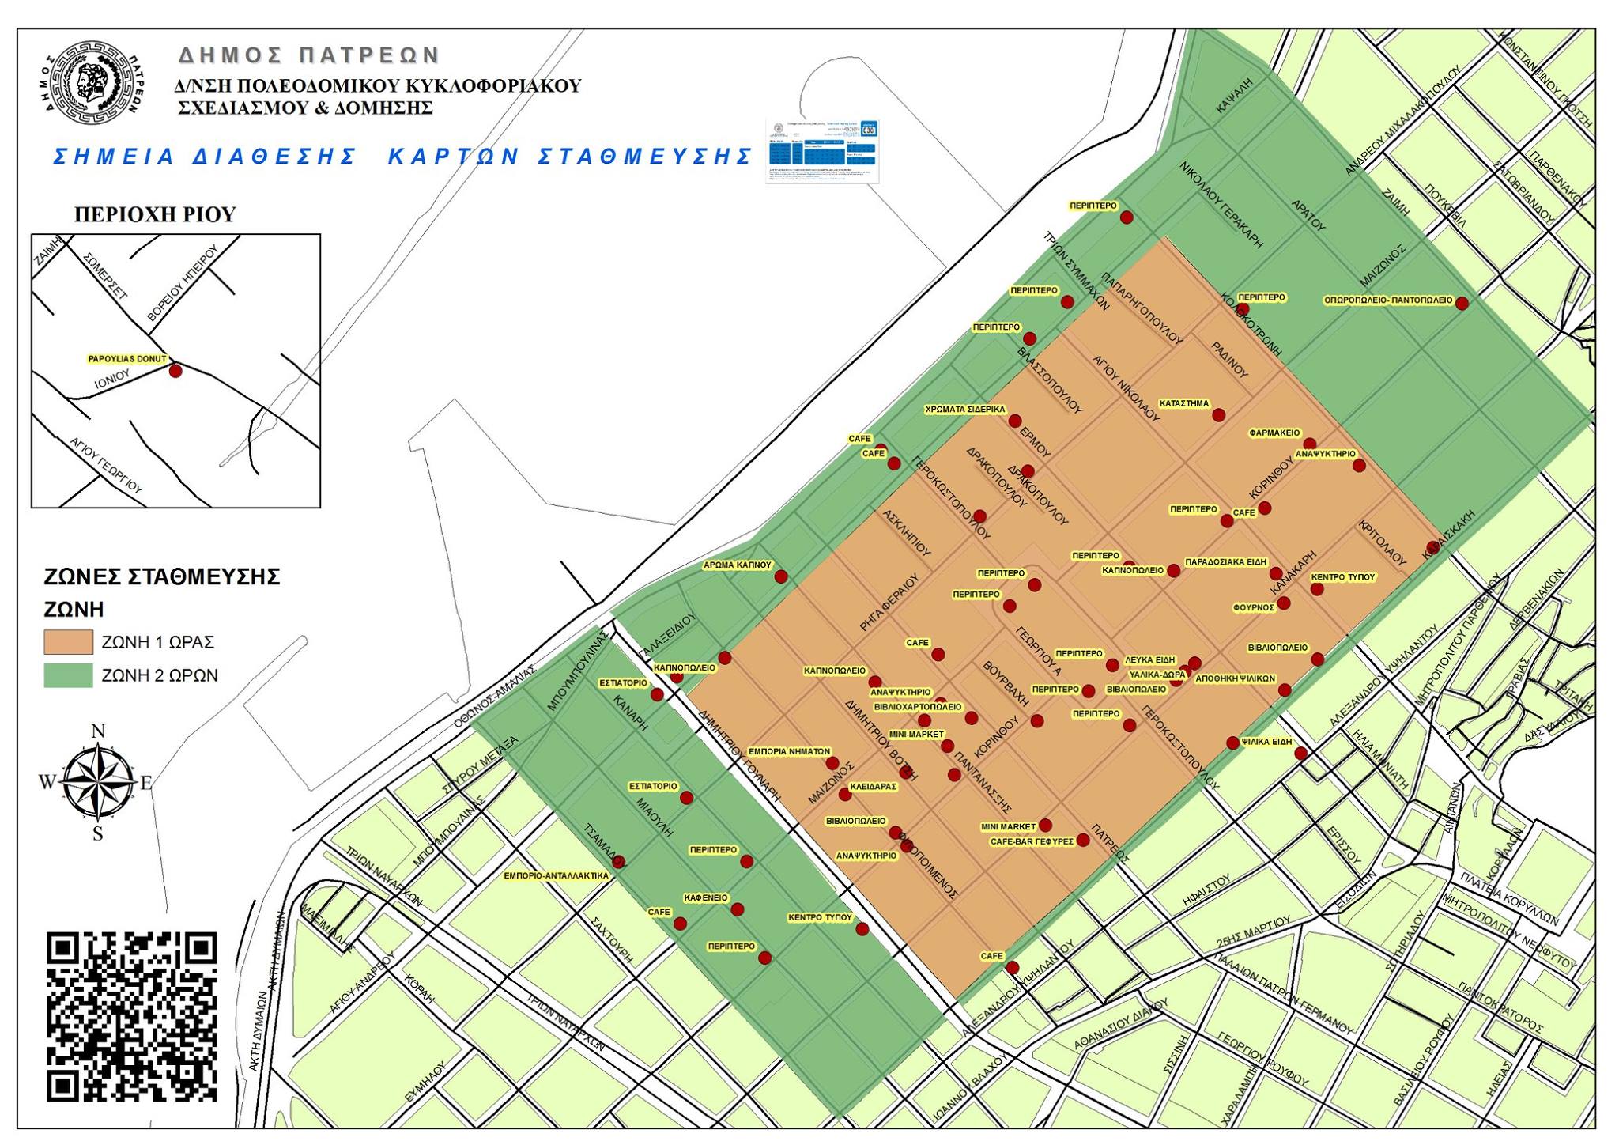
Task: Click the ΦΟΥΡΝΟΣ red location dot
Action: pyautogui.click(x=1283, y=603)
